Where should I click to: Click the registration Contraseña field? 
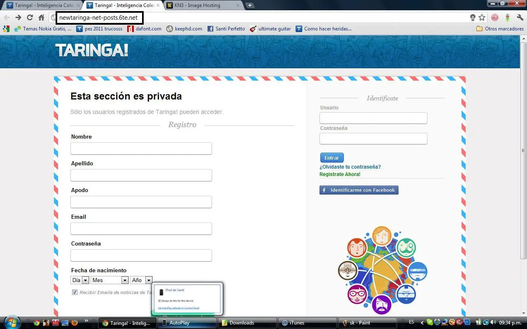(x=141, y=255)
